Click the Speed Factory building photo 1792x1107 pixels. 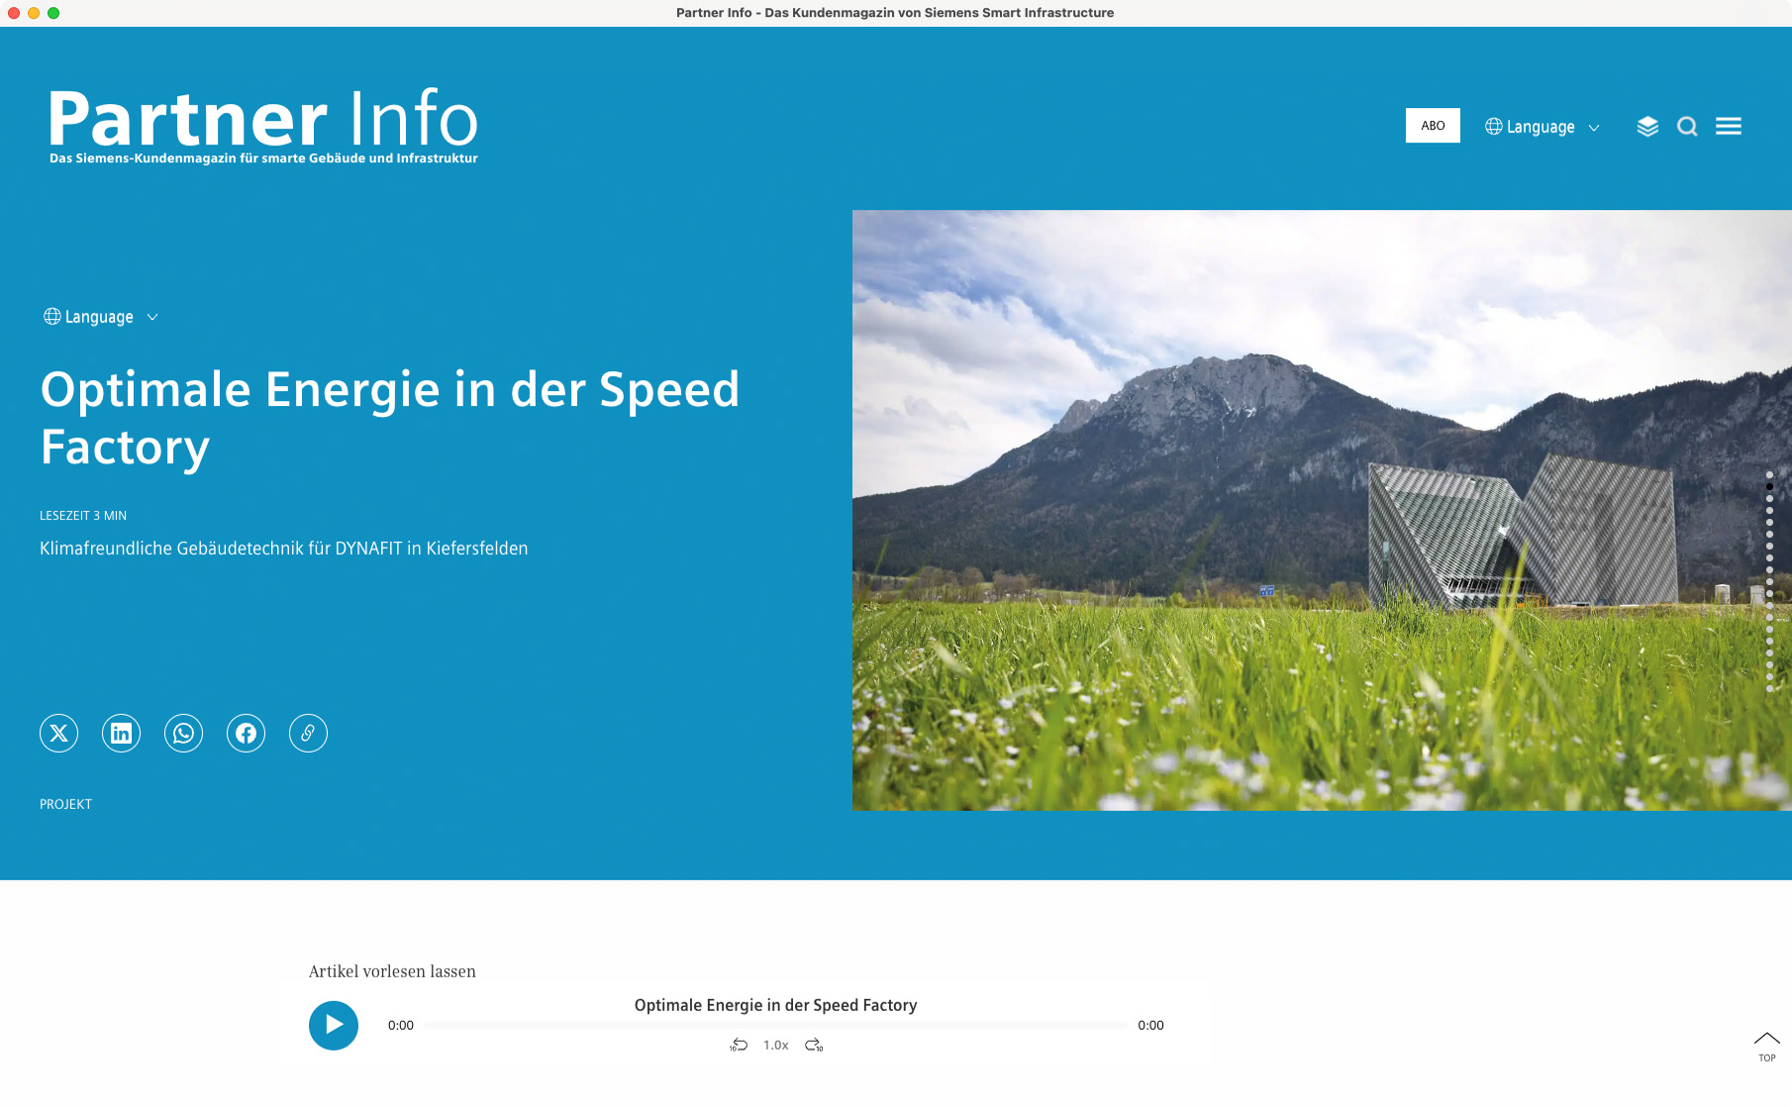1321,510
